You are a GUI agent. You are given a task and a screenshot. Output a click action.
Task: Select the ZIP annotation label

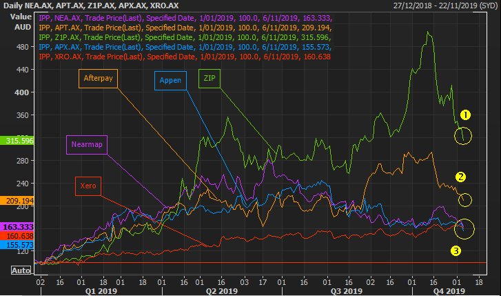209,79
